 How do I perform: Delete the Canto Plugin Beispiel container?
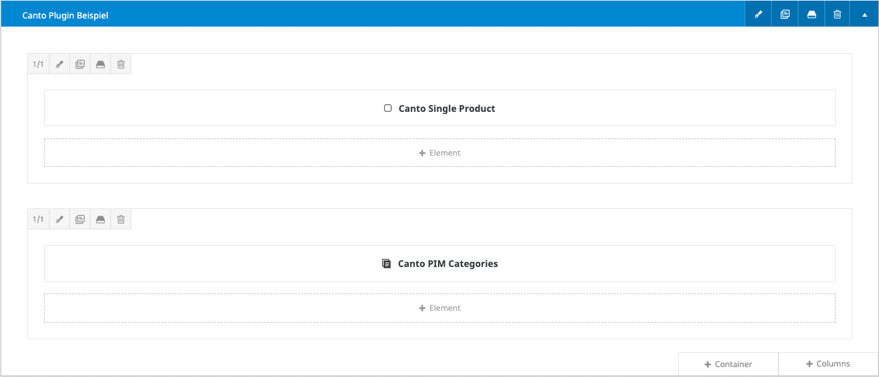tap(837, 14)
